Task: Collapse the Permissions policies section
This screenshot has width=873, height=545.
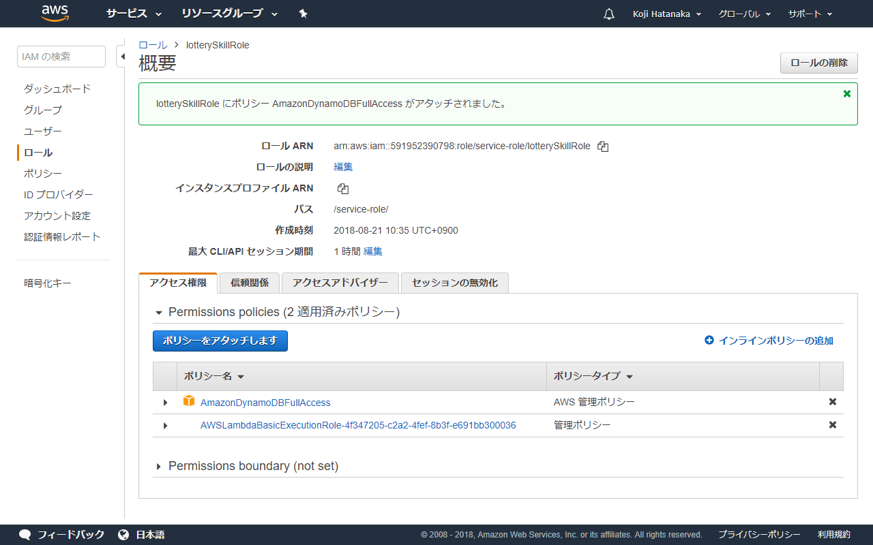Action: tap(159, 313)
